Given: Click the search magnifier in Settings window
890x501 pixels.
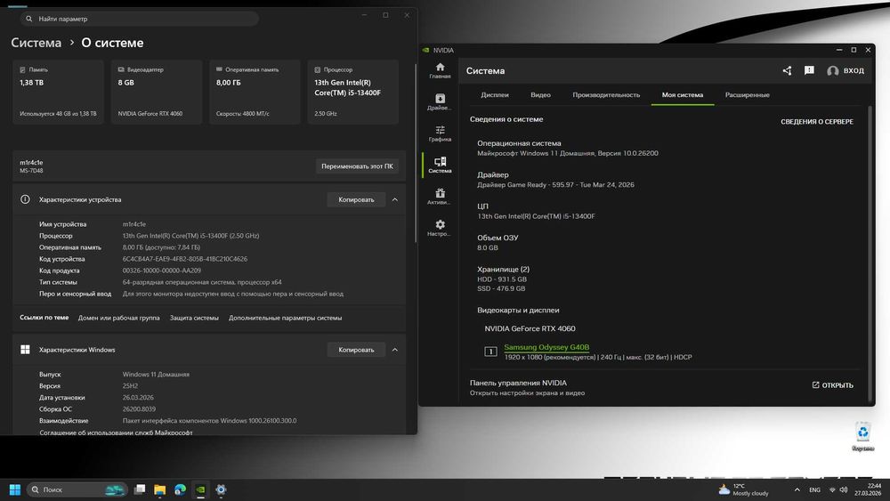Looking at the screenshot, I should [29, 19].
